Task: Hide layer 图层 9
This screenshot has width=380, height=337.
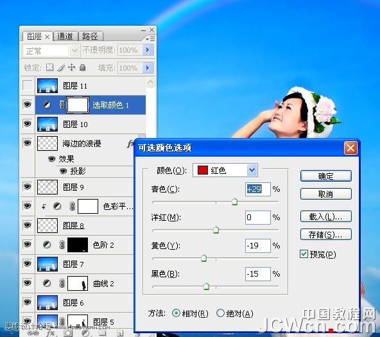Action: (x=27, y=187)
